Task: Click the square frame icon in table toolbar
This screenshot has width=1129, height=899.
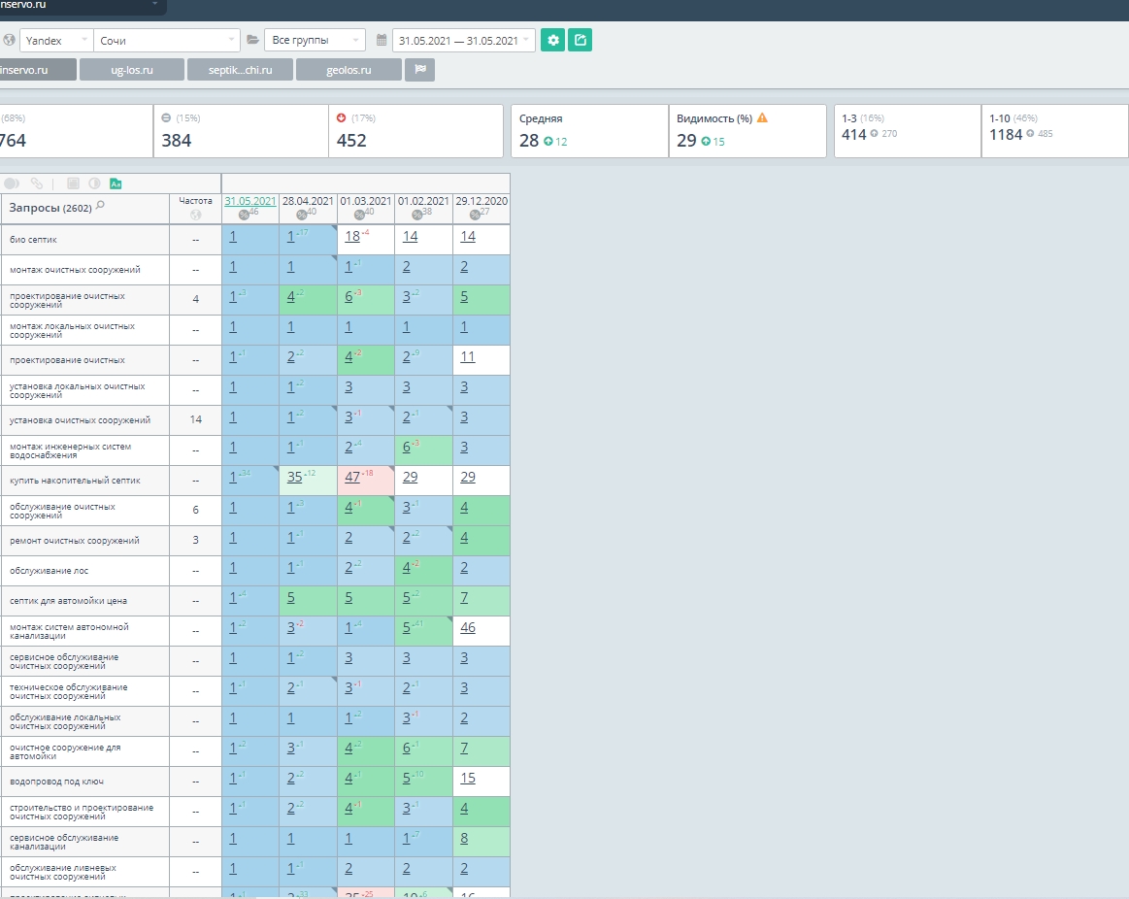Action: [73, 183]
